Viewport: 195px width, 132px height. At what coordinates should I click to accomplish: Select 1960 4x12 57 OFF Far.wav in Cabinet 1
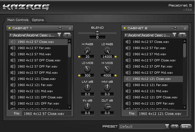click(38, 67)
